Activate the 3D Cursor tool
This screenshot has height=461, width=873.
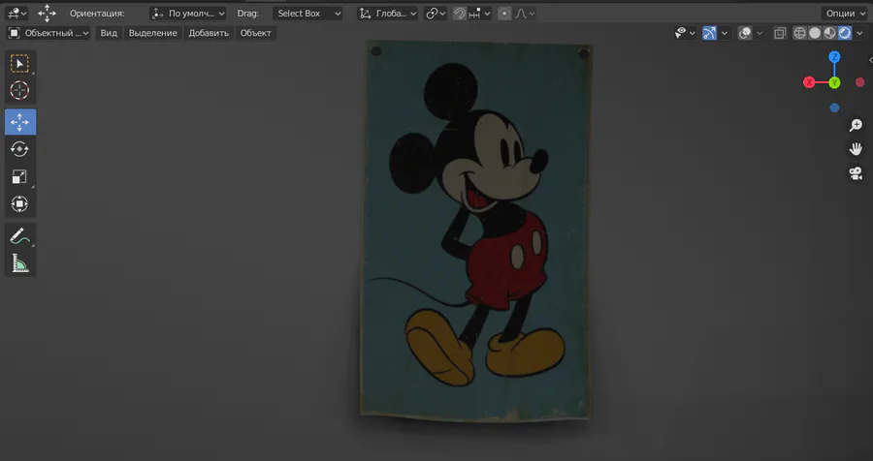pyautogui.click(x=20, y=90)
